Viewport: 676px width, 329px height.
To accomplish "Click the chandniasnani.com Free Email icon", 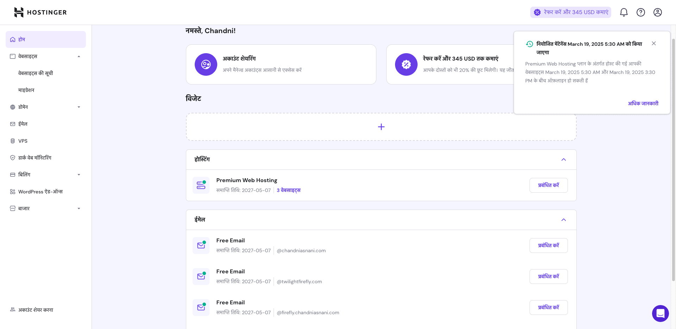I will (201, 246).
